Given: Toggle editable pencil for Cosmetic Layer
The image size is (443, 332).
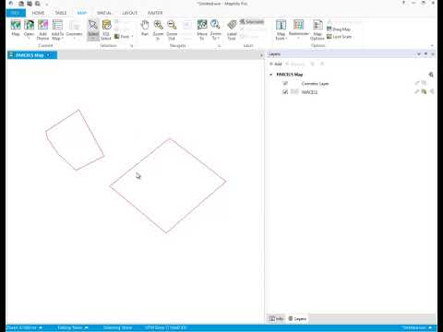Looking at the screenshot, I should coord(417,83).
